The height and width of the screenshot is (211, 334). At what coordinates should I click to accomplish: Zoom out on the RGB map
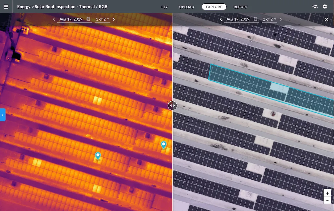pos(327,200)
